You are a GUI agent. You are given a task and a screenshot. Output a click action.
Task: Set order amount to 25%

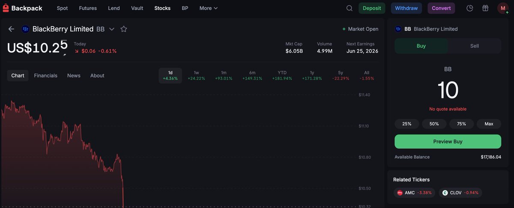coord(407,124)
